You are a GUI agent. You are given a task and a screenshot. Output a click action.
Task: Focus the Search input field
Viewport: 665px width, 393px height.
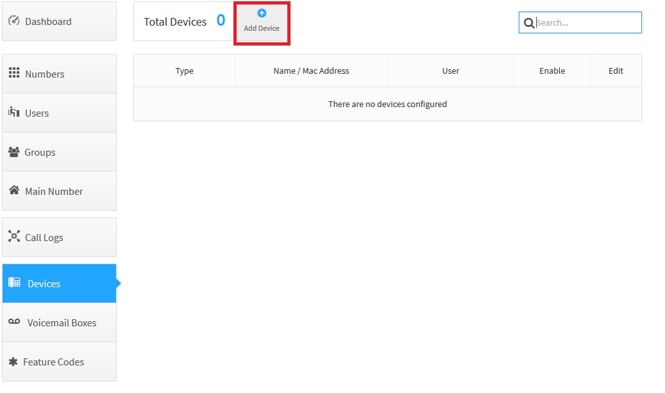587,22
